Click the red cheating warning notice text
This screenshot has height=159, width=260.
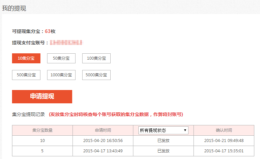tap(116, 114)
